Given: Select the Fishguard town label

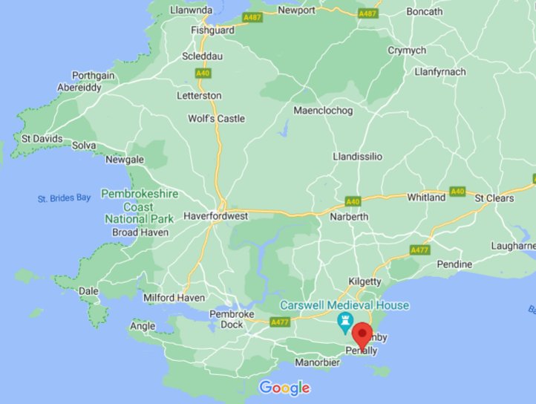Looking at the screenshot, I should tap(212, 30).
